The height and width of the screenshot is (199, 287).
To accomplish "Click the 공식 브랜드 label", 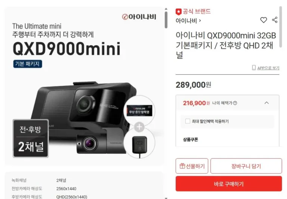I will pos(197,12).
